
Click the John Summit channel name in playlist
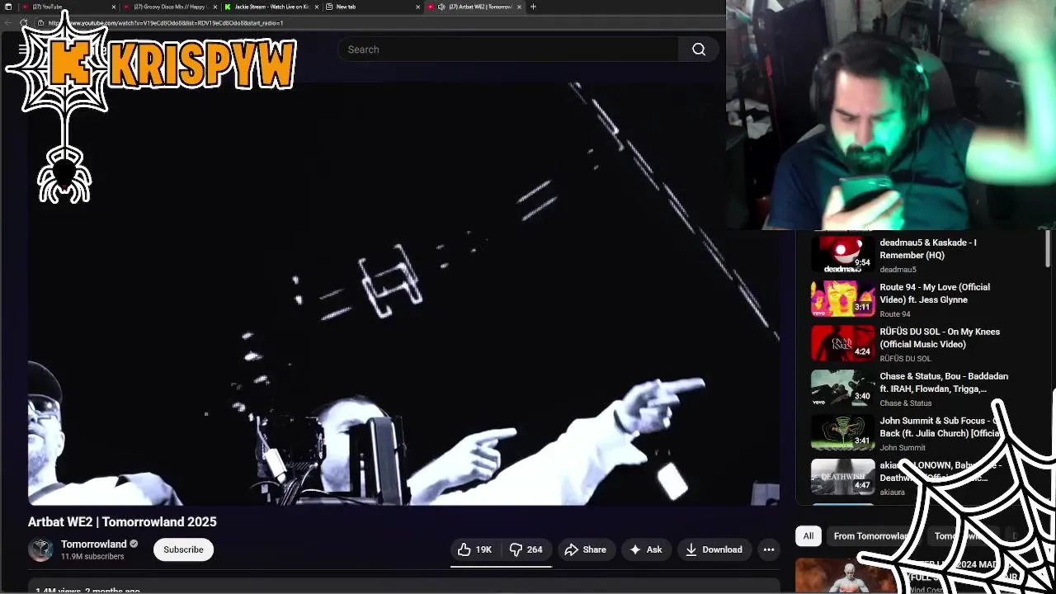tap(903, 448)
